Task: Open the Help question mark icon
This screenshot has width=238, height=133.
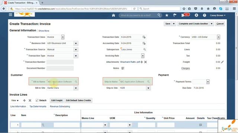Action: (x=205, y=15)
